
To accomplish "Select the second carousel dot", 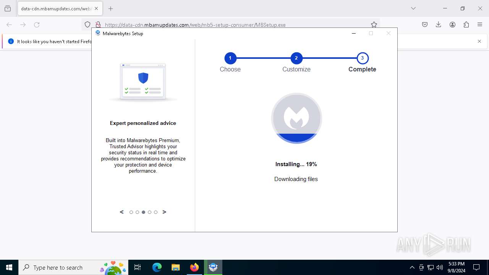I will point(137,212).
